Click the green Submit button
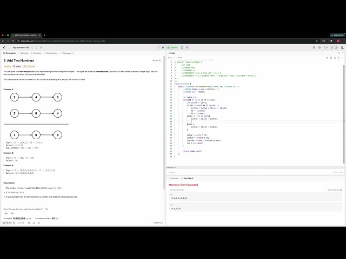346x259 pixels. 172,47
